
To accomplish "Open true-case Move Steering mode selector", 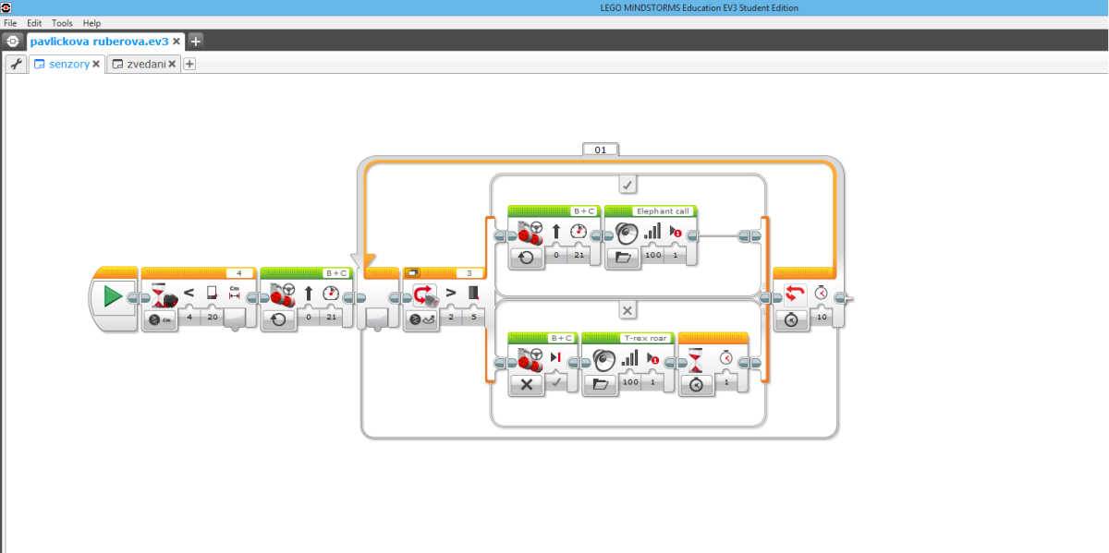I will [x=527, y=258].
